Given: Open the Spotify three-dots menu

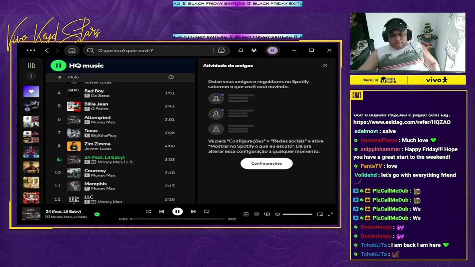Looking at the screenshot, I should [31, 50].
